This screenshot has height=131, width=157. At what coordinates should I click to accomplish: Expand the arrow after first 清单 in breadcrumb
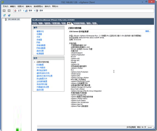tap(34, 11)
